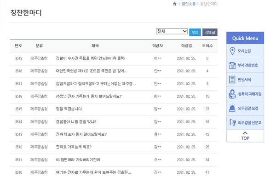Open post 야 답변해라 가둬버리기전에
The image size is (276, 176).
[x=78, y=160]
